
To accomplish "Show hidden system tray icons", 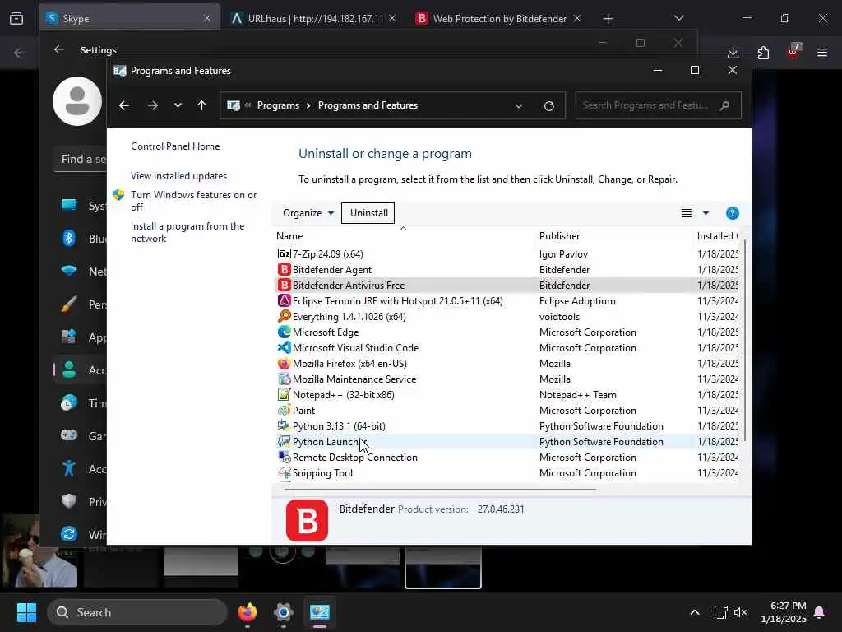I will coord(694,612).
